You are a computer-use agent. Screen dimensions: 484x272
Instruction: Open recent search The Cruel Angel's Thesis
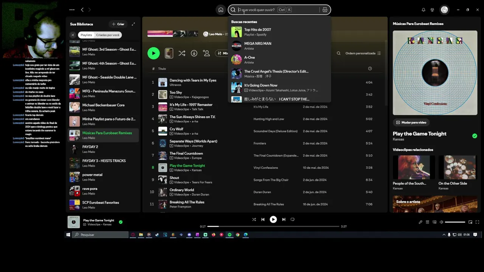(279, 74)
